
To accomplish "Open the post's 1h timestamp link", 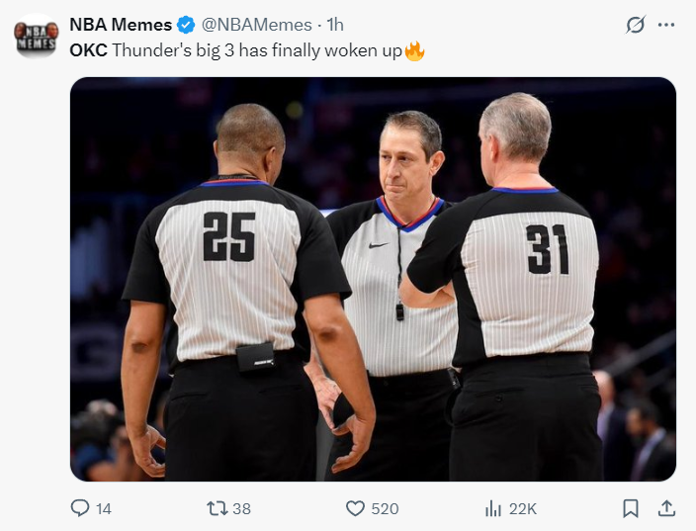I will click(335, 25).
